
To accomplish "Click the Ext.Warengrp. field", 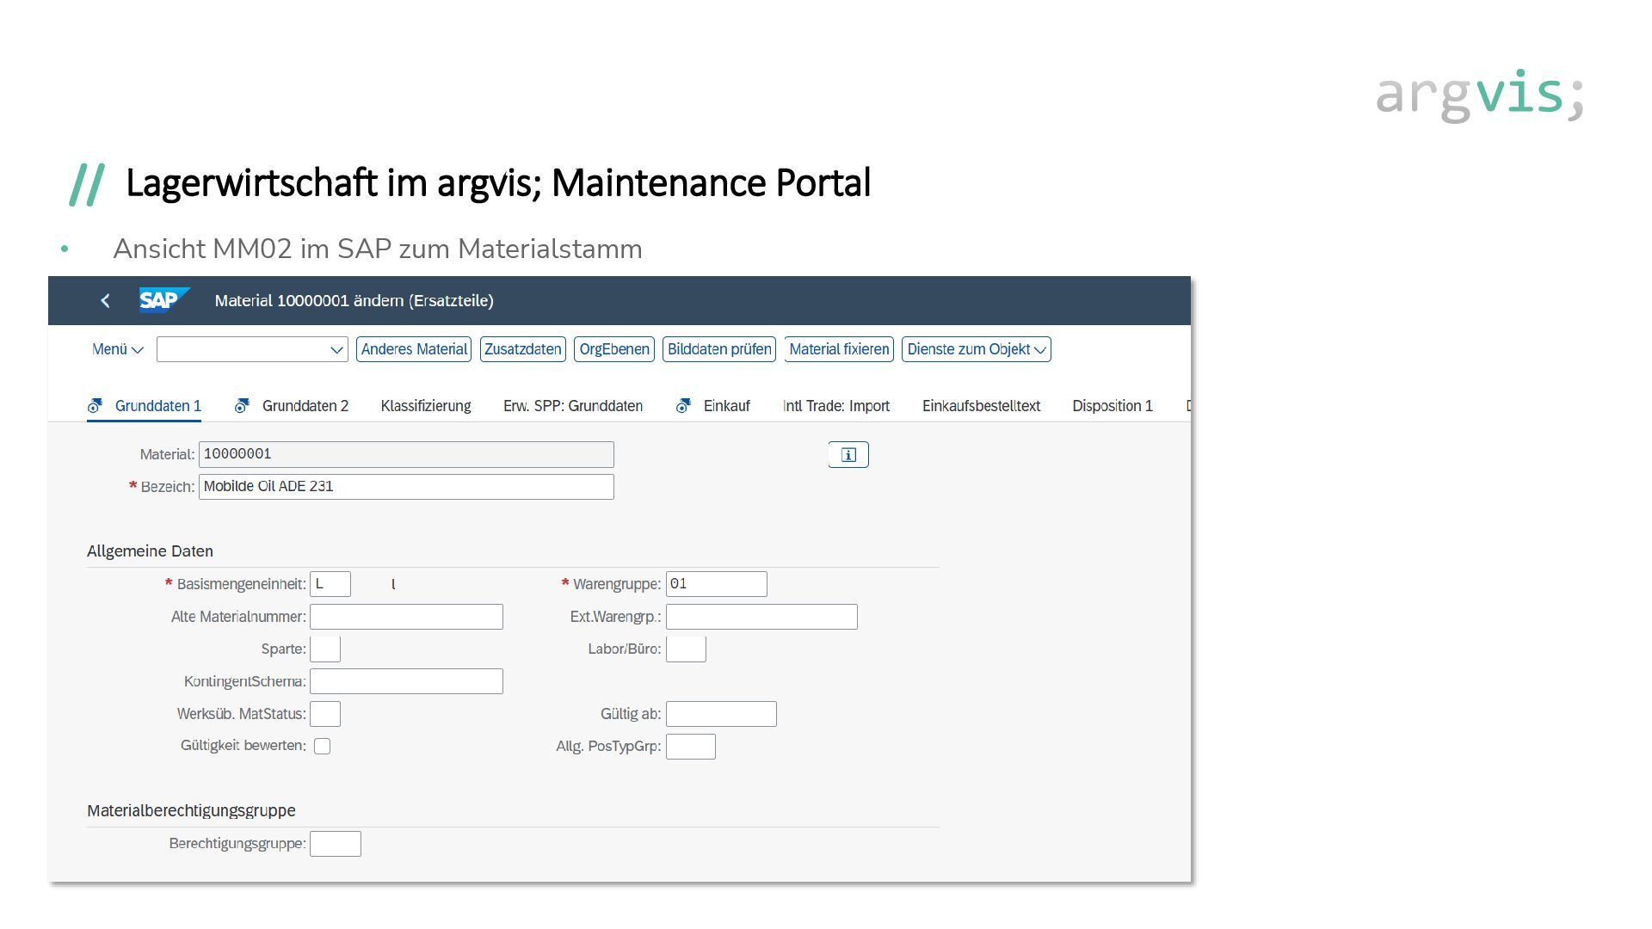I will (x=761, y=617).
